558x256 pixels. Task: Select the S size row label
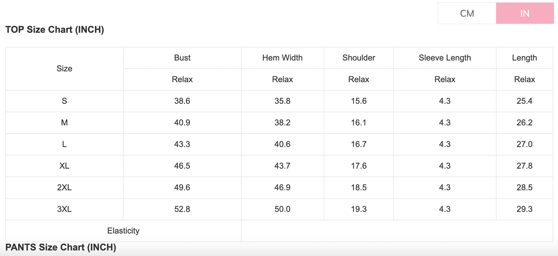(64, 101)
